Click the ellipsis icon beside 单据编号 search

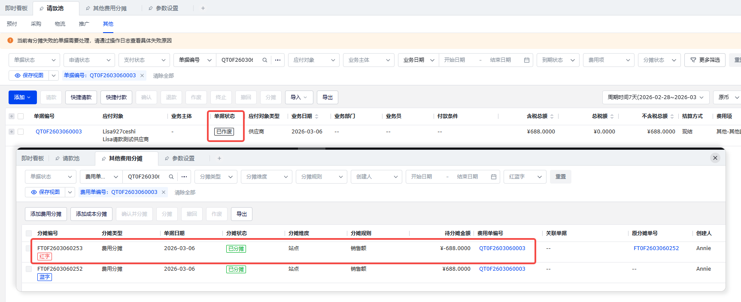278,60
